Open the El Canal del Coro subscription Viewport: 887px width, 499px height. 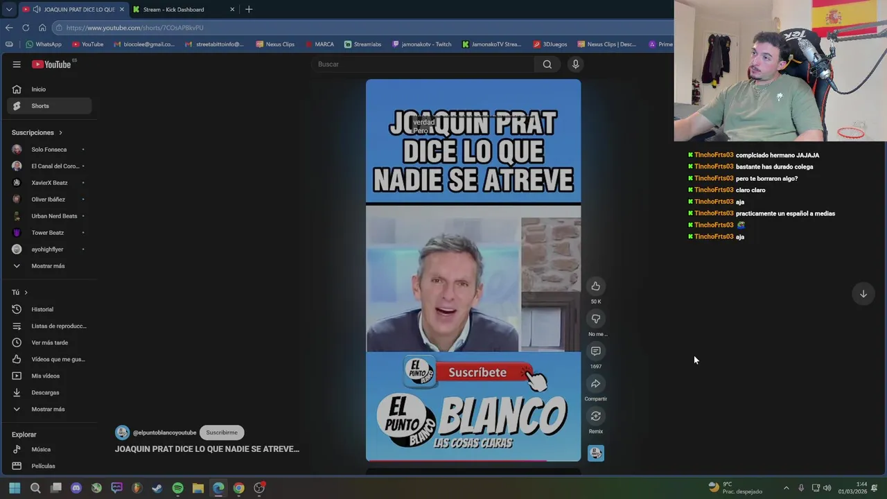pyautogui.click(x=49, y=166)
